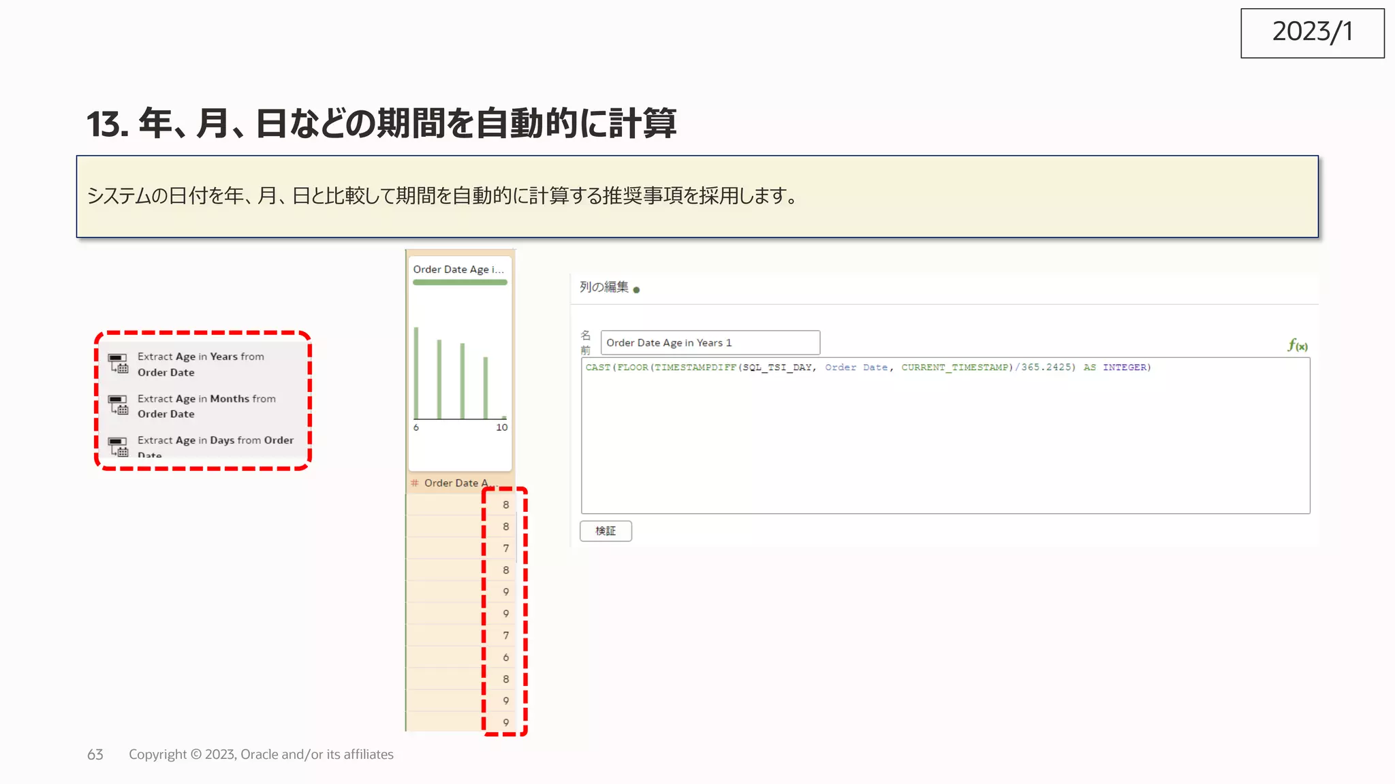
Task: Click the green quality bar under Order Date Age
Action: pos(460,282)
